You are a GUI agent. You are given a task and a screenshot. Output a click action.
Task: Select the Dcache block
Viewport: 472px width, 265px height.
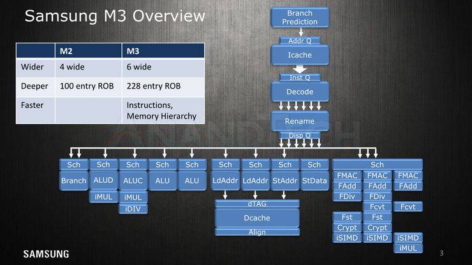coord(257,218)
